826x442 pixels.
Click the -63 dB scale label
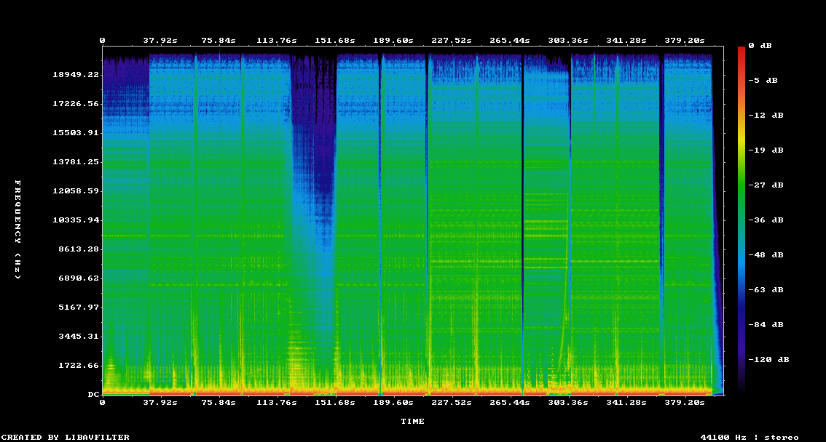coord(768,289)
